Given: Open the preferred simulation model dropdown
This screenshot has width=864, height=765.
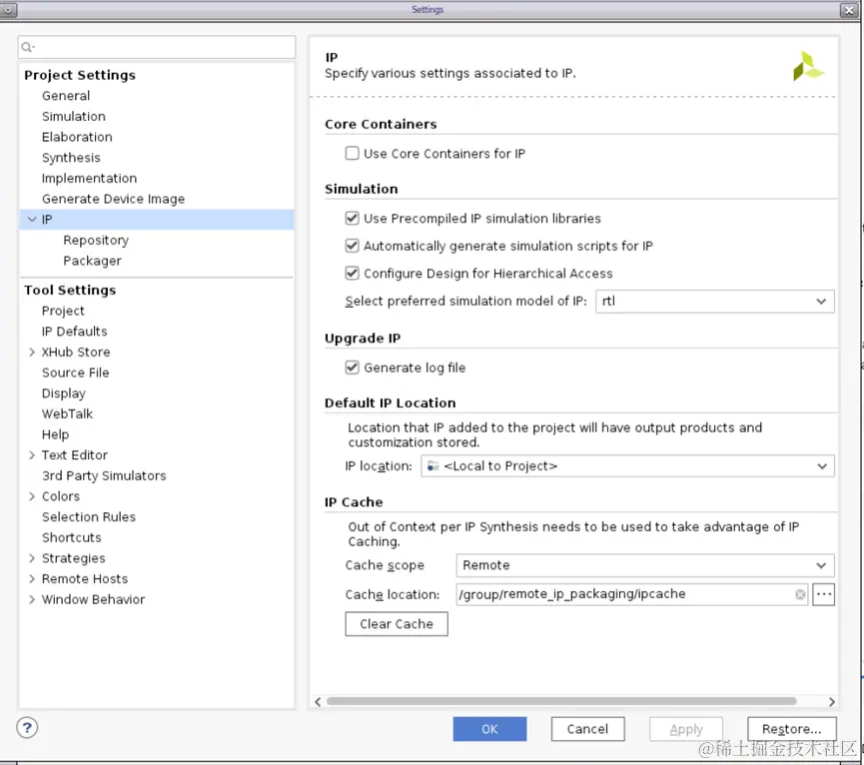Looking at the screenshot, I should tap(714, 301).
